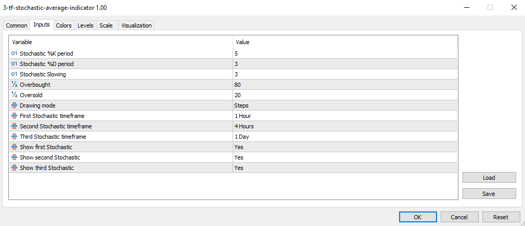The width and height of the screenshot is (525, 226).
Task: Select the Overbought value field showing 80
Action: 345,85
